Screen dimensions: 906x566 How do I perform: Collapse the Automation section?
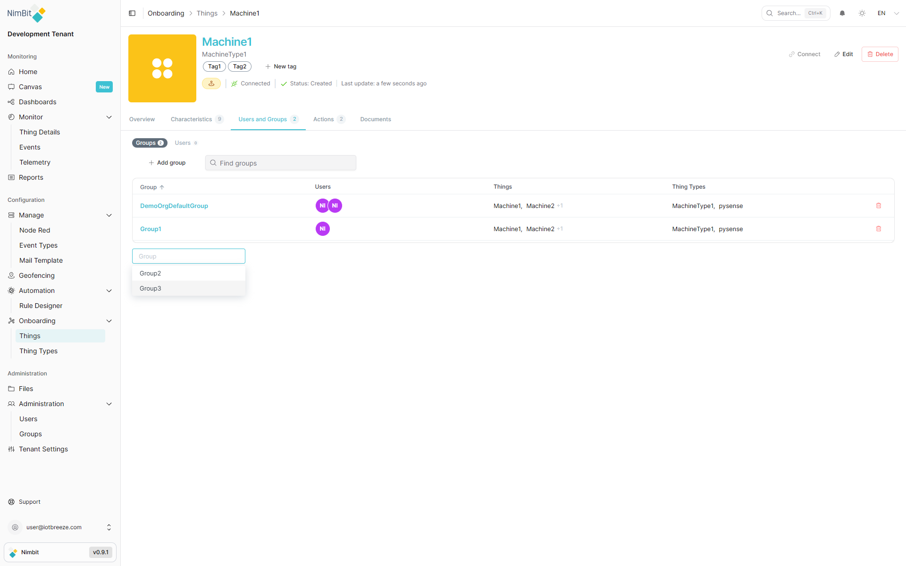tap(109, 291)
